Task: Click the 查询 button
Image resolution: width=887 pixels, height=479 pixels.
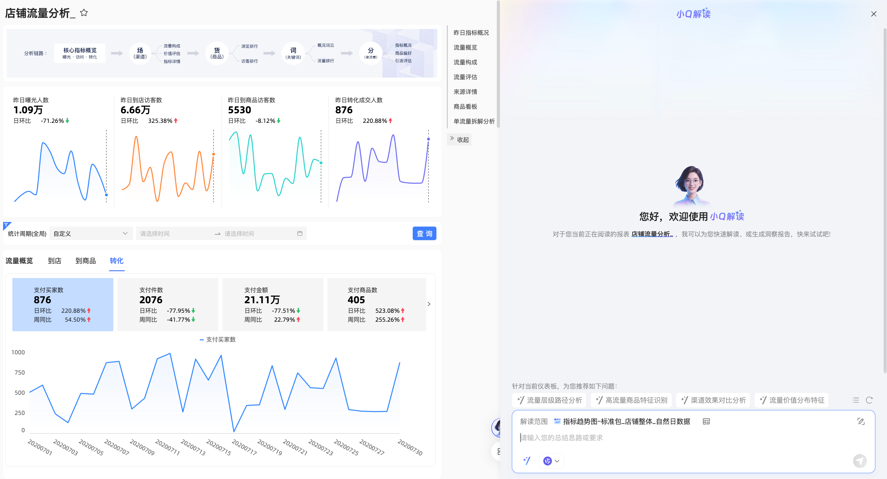Action: point(424,234)
